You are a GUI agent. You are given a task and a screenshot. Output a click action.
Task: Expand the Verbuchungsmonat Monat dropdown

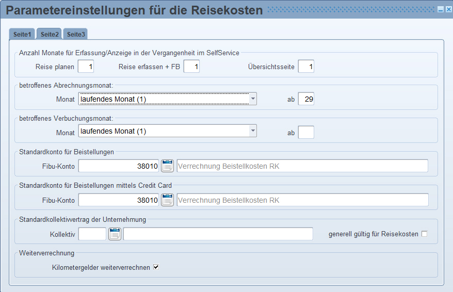[x=252, y=131]
